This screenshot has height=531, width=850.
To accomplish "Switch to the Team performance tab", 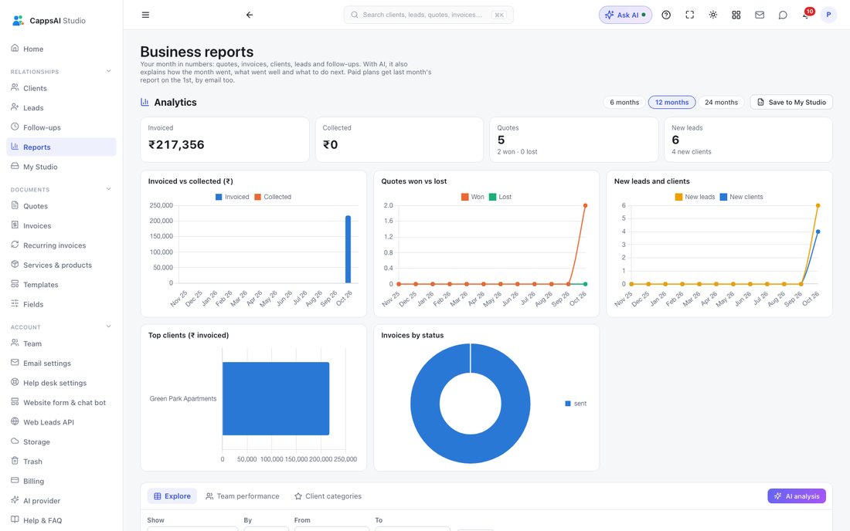I will [243, 496].
